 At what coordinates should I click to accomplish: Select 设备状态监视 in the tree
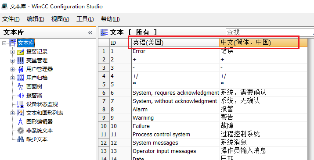click(42, 104)
